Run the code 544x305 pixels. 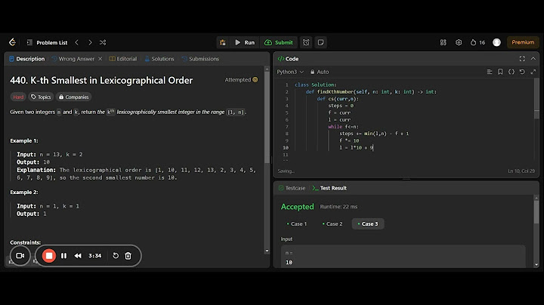coord(245,42)
